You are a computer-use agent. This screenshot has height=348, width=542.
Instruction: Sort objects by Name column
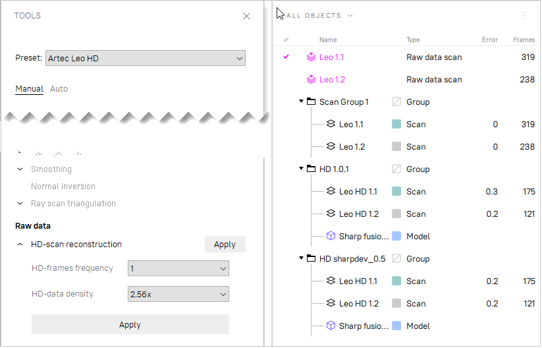328,40
